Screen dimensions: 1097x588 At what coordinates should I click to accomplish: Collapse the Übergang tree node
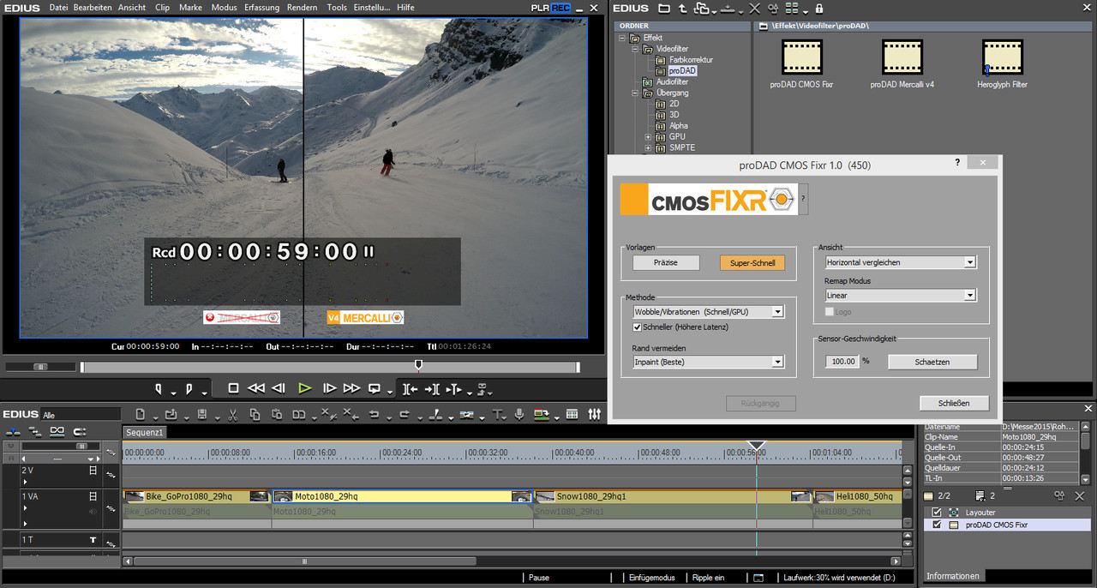[x=636, y=93]
